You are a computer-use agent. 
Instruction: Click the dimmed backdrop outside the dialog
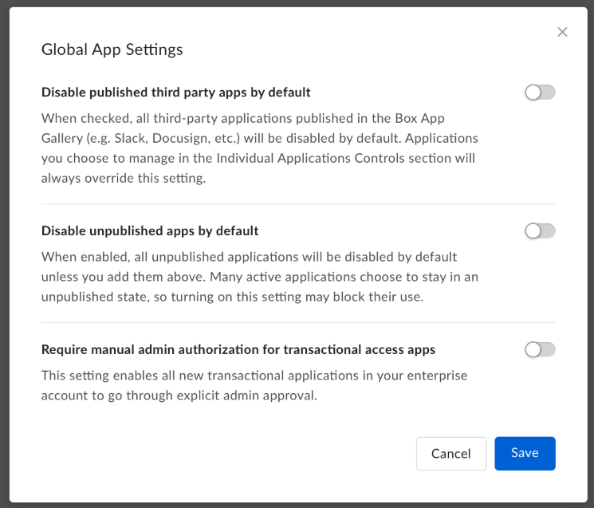[4, 255]
